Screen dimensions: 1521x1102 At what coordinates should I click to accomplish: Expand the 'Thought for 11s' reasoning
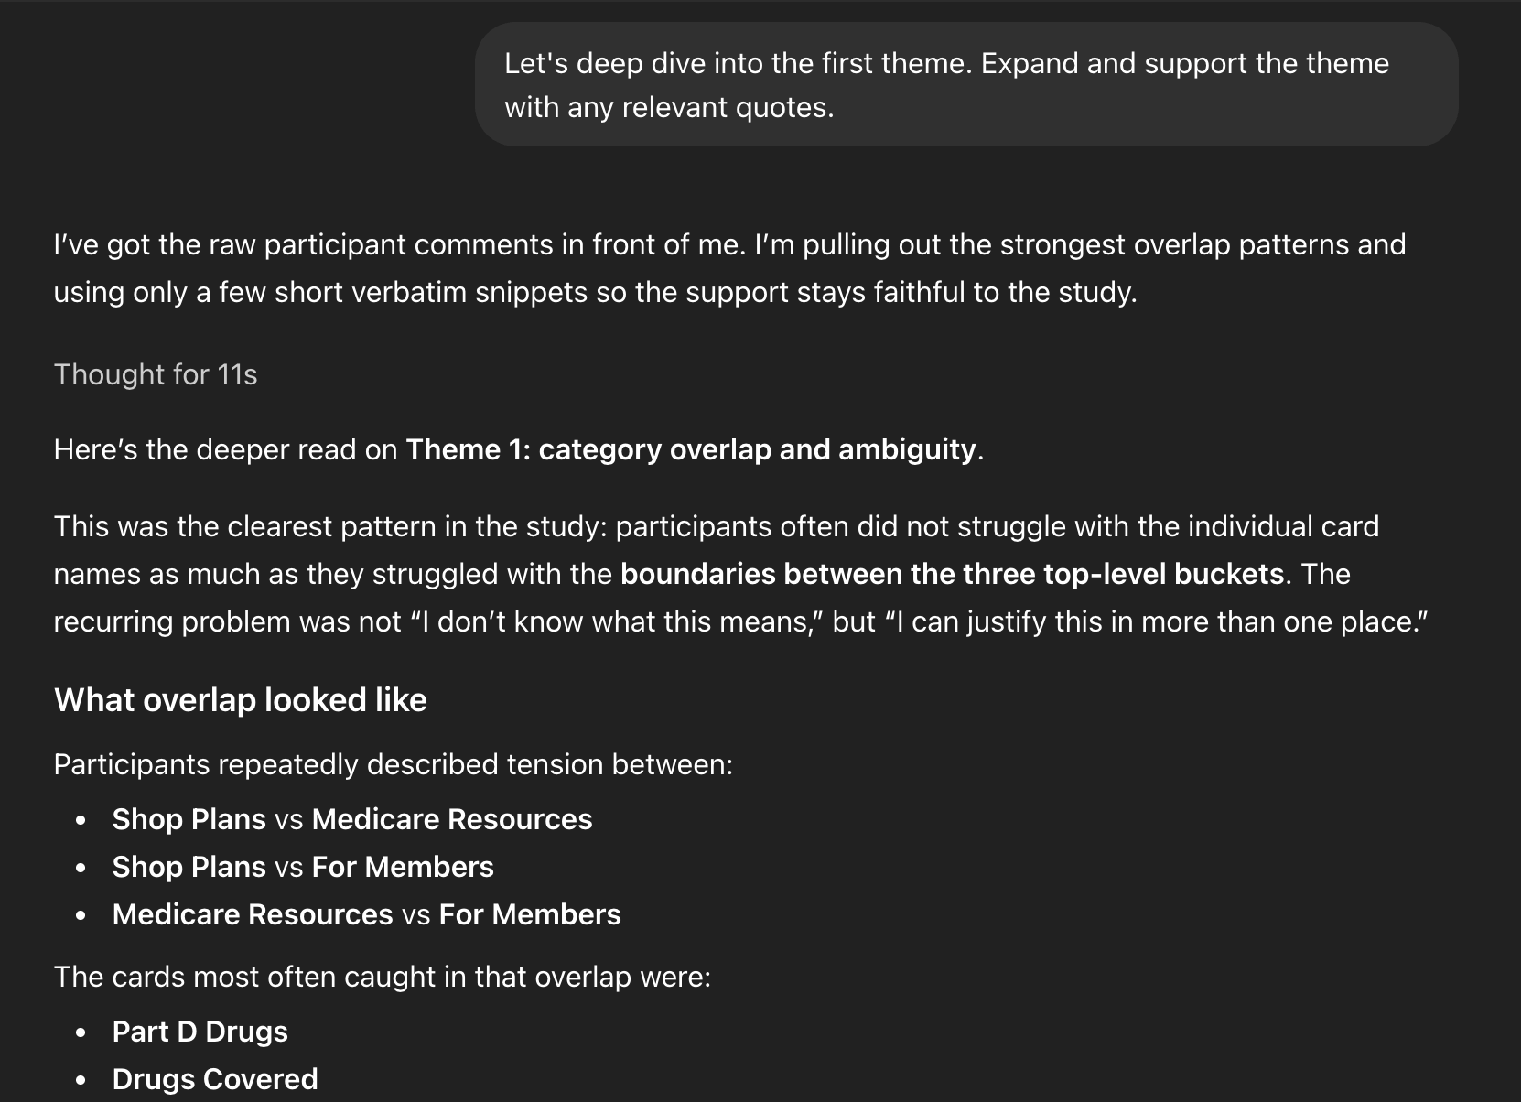pyautogui.click(x=155, y=374)
